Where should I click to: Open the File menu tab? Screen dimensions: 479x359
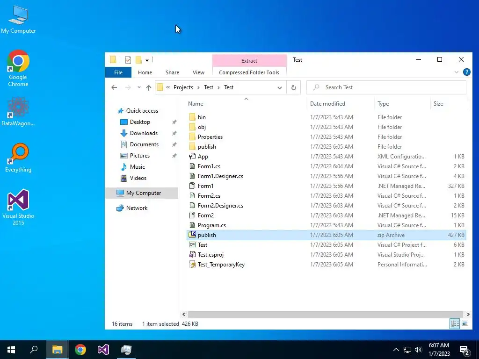point(118,72)
